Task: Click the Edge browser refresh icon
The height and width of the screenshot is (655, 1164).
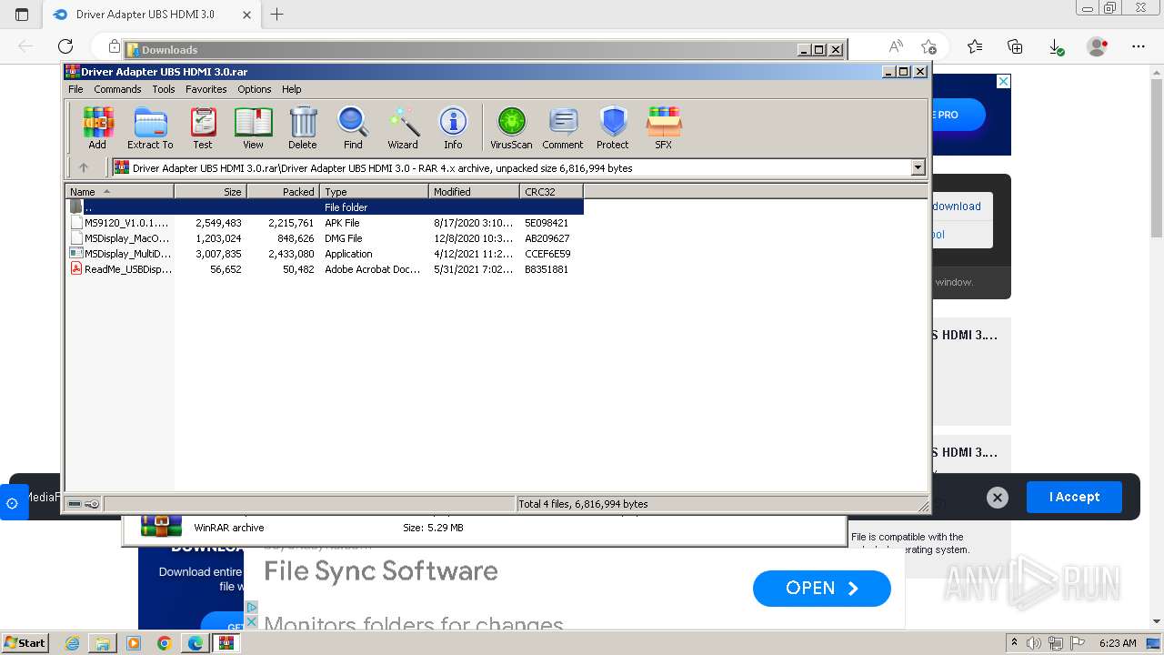Action: point(65,46)
